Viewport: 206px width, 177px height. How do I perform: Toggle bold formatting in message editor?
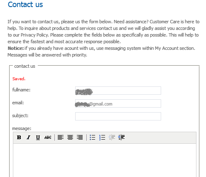coord(19,138)
